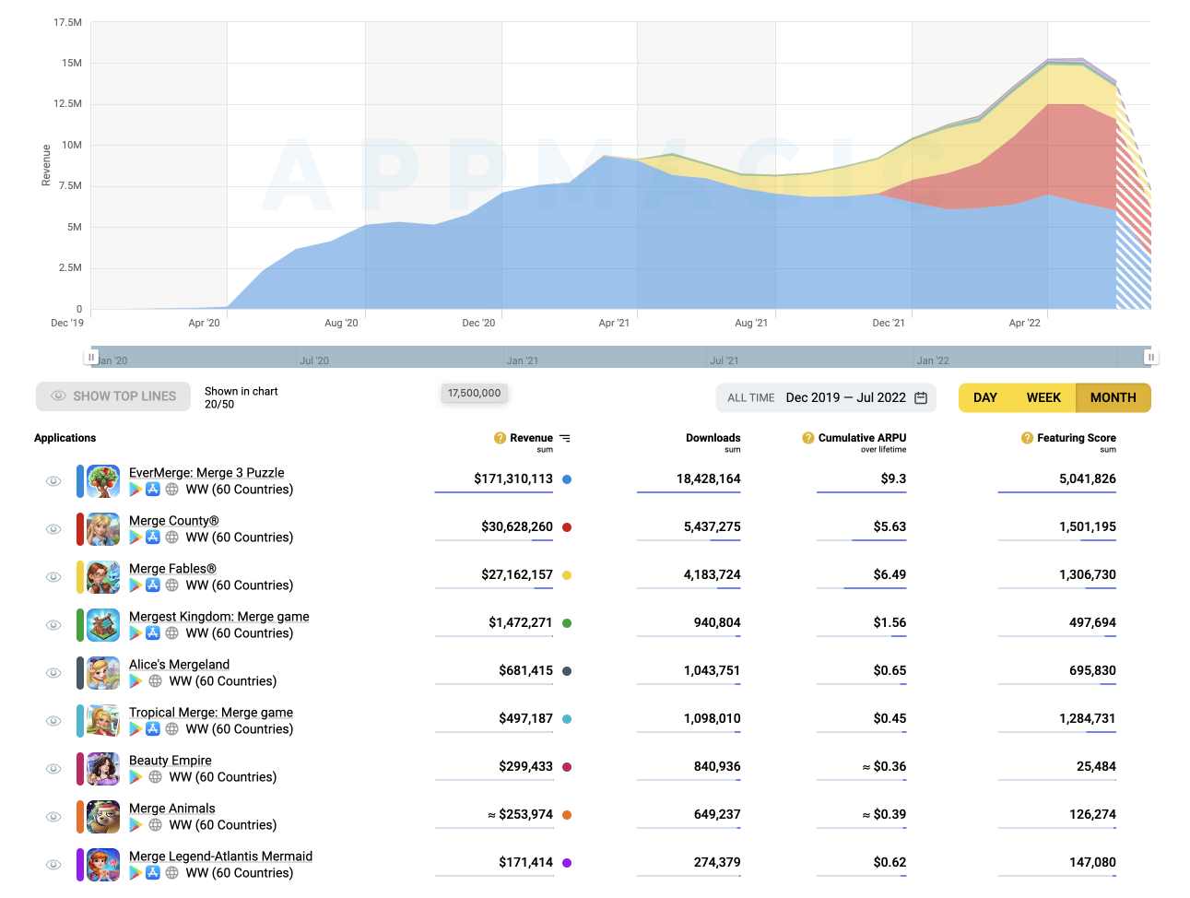Viewport: 1190px width, 898px height.
Task: Click the SHOW TOP LINES button
Action: pyautogui.click(x=113, y=396)
